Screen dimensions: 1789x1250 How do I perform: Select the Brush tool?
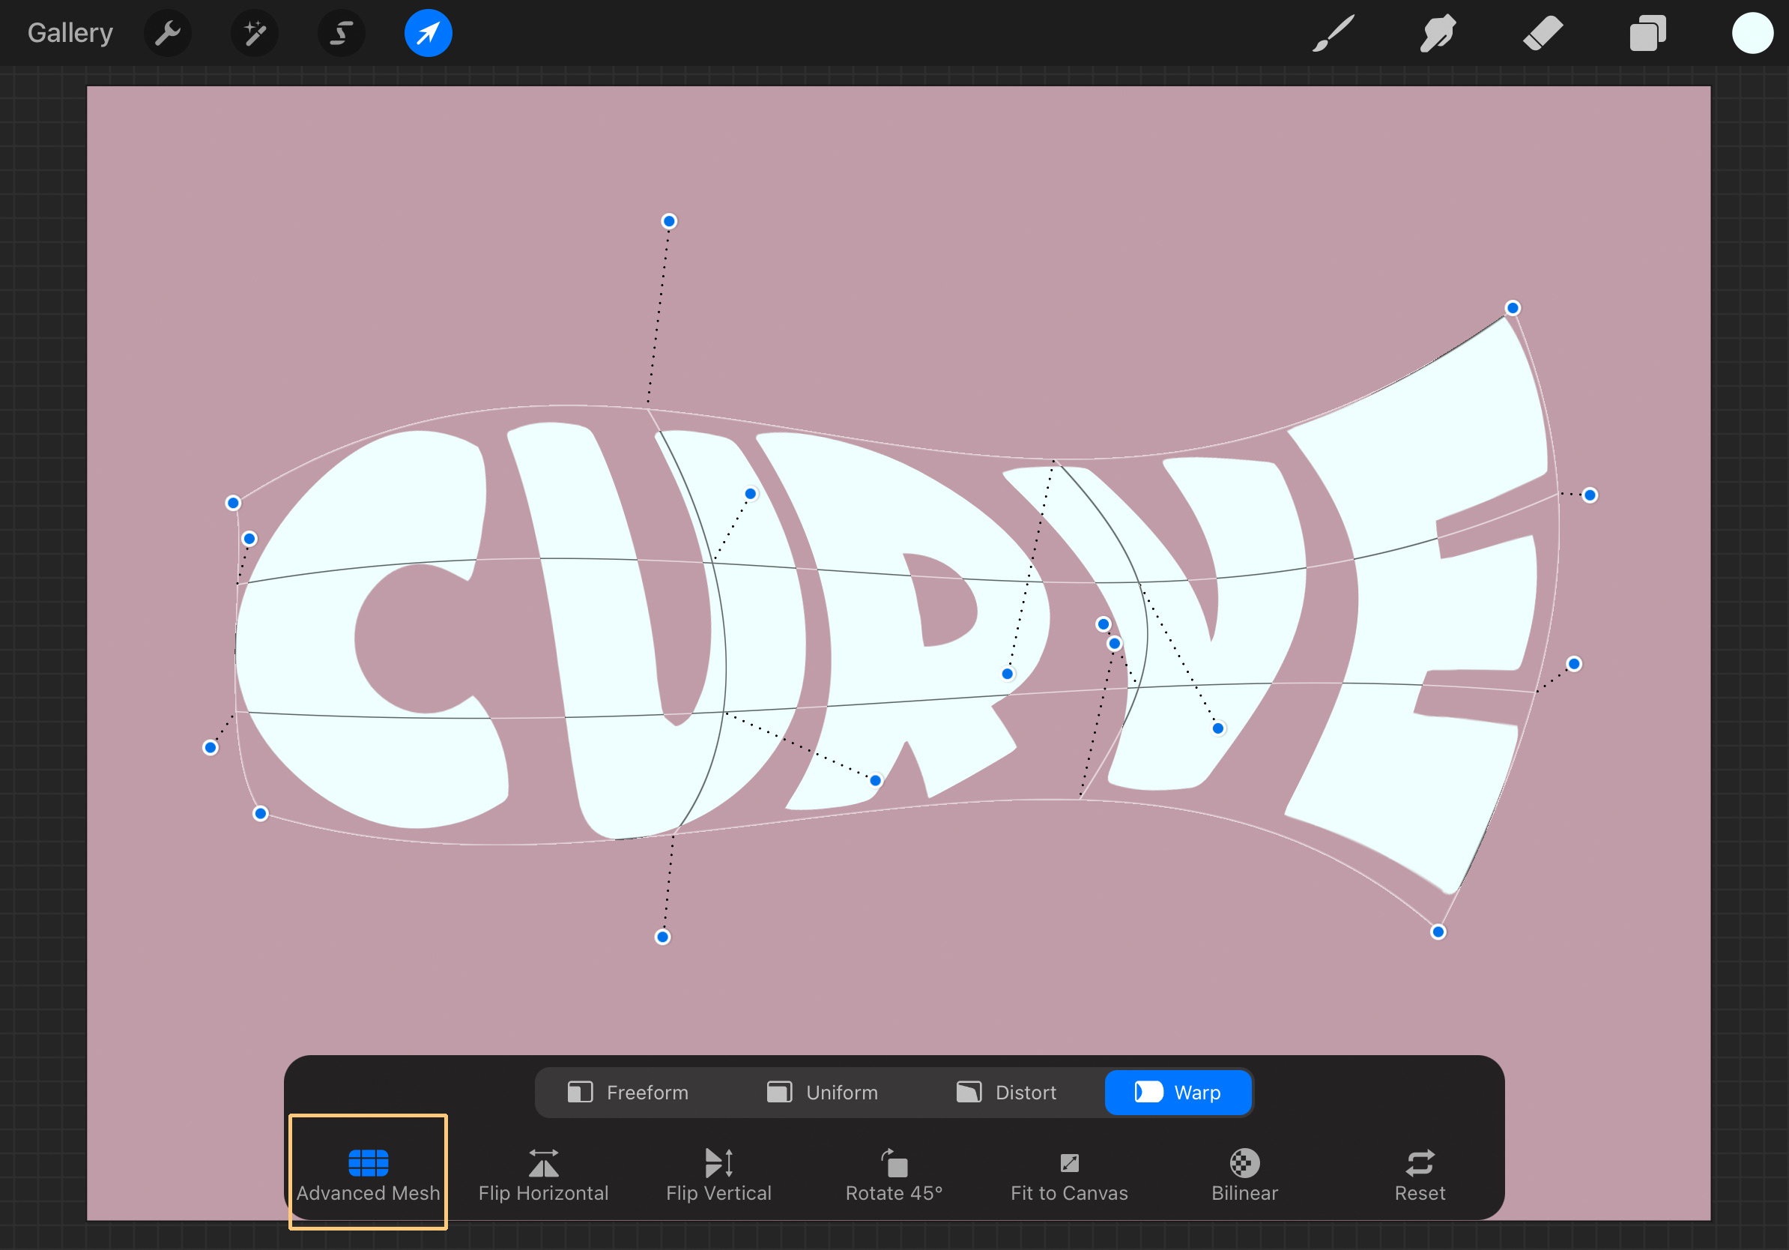(x=1333, y=33)
